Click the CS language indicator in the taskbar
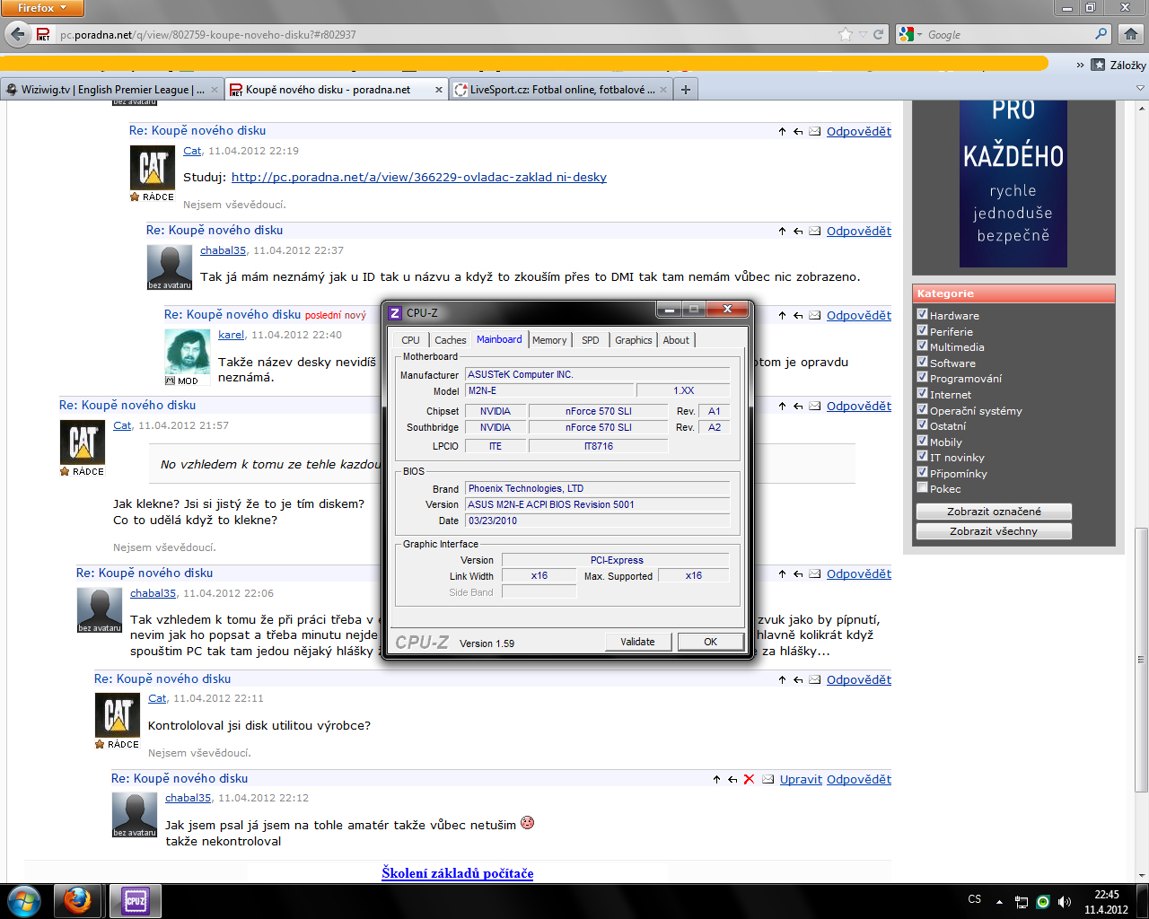This screenshot has width=1149, height=919. tap(975, 899)
